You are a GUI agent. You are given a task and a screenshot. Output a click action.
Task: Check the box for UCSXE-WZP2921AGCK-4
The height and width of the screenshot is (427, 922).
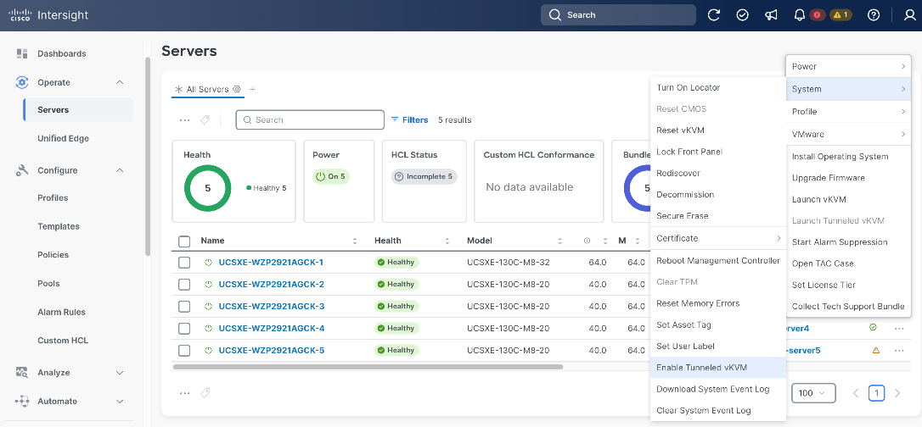(x=184, y=329)
